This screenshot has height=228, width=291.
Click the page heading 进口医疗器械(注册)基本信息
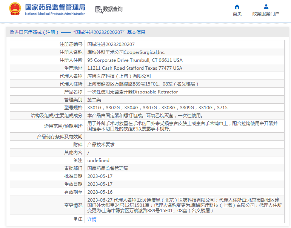78,32
